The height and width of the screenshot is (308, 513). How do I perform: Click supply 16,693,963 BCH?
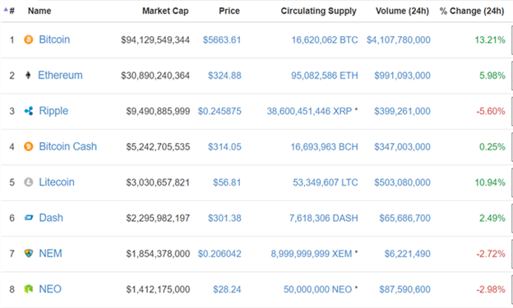324,147
